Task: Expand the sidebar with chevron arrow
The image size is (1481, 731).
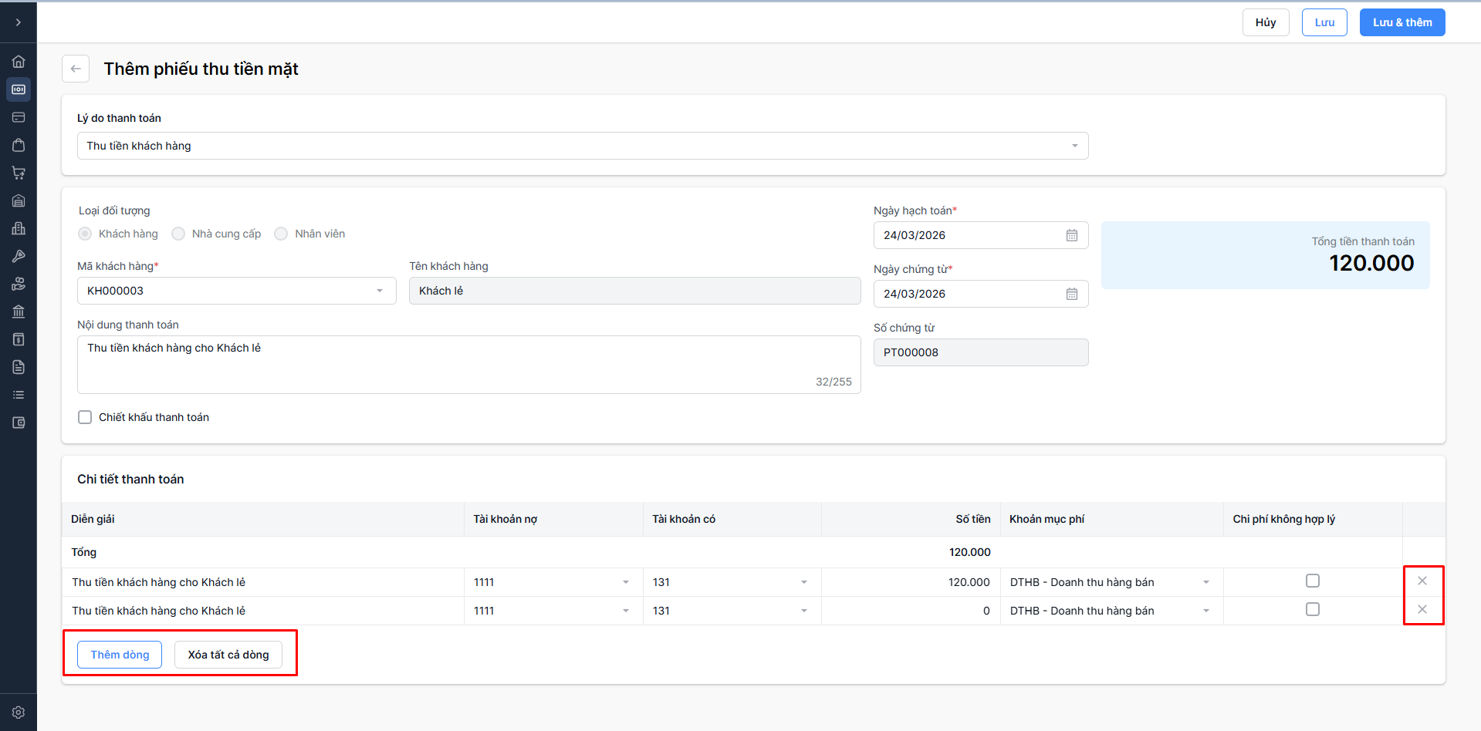Action: [19, 22]
